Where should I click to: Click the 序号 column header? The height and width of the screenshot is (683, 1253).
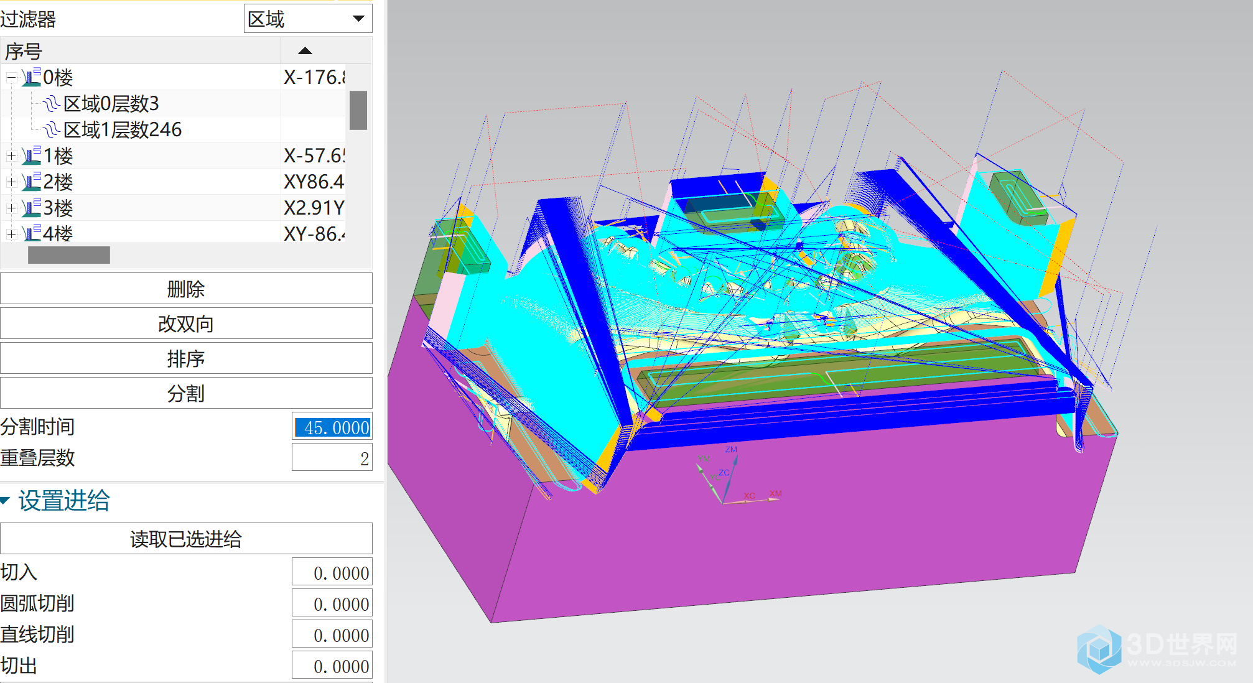[x=141, y=51]
